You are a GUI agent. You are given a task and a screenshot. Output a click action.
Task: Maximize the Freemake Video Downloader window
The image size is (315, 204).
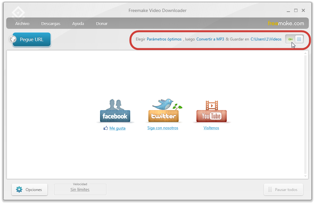pos(296,10)
